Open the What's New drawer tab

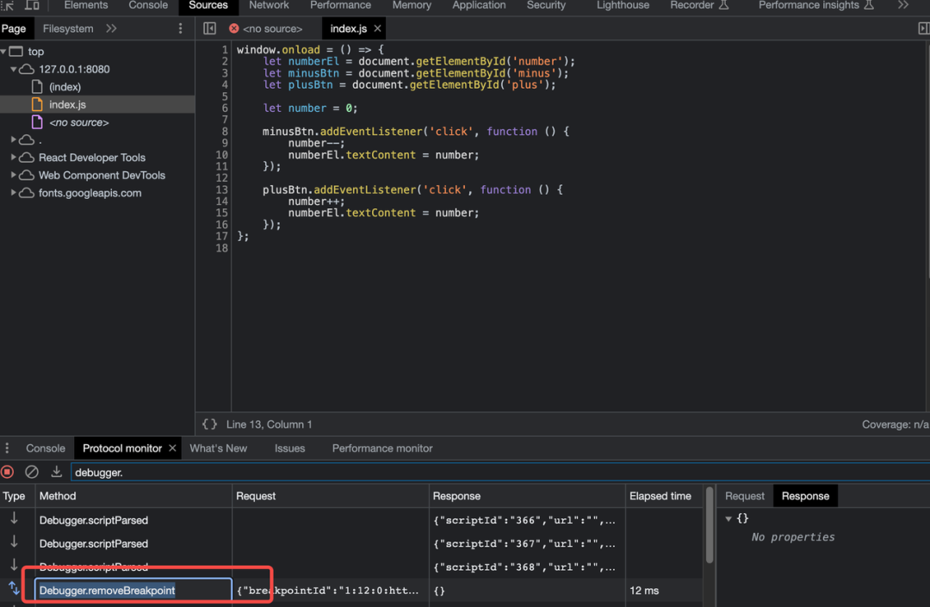[x=218, y=448]
